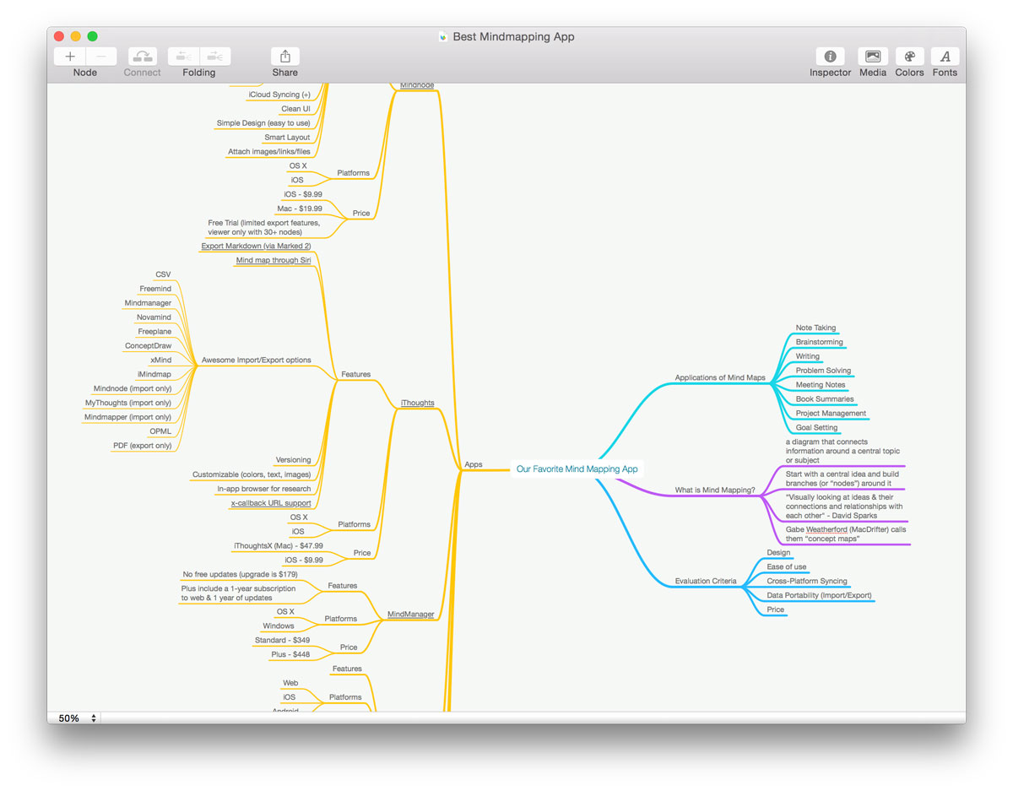Select the Brainstorming node
Viewport: 1013px width, 791px height.
819,342
